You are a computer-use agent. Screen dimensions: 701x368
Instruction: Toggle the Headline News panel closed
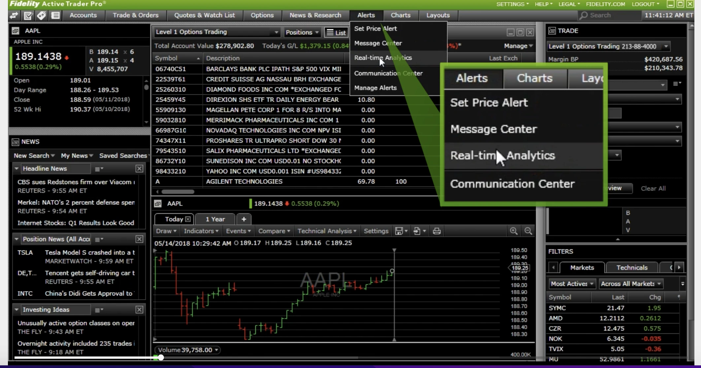coord(17,169)
